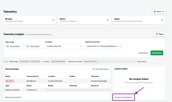Click the external-link icon beside Go to task report
172x102 pixels.
(93, 69)
